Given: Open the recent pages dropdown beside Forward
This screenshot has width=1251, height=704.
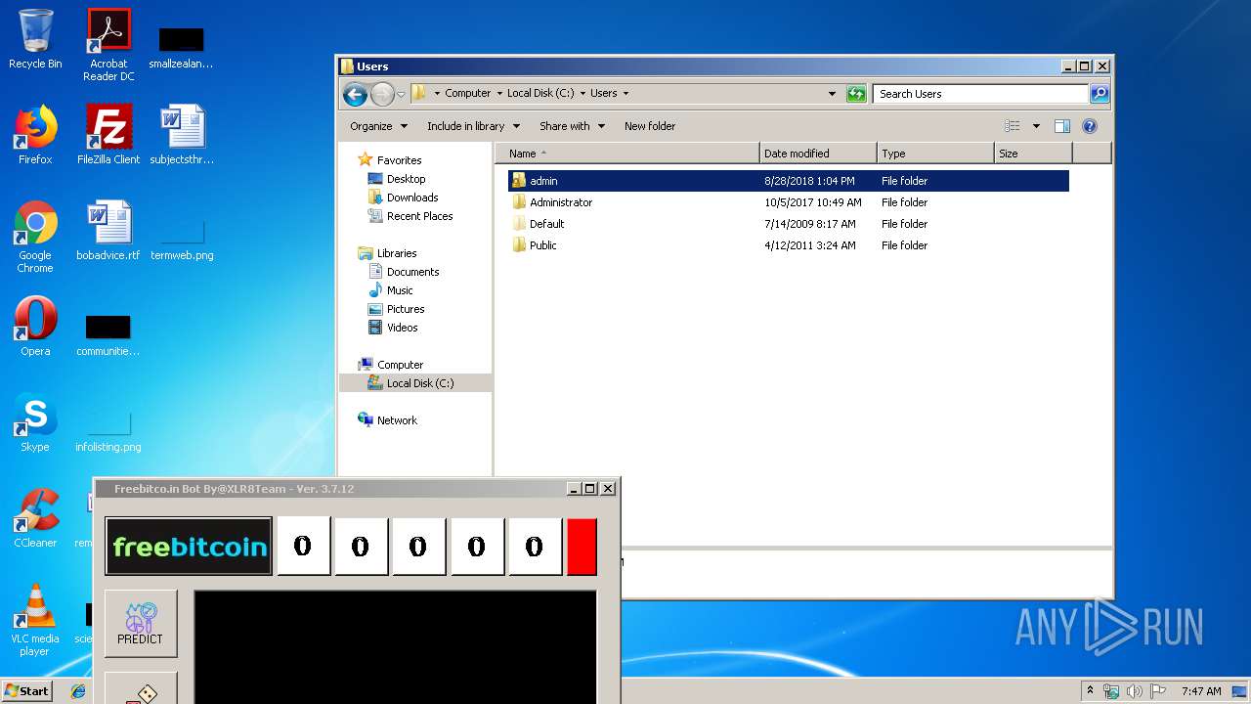Looking at the screenshot, I should 401,95.
